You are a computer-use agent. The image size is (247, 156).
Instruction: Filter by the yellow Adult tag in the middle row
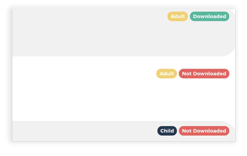(167, 73)
